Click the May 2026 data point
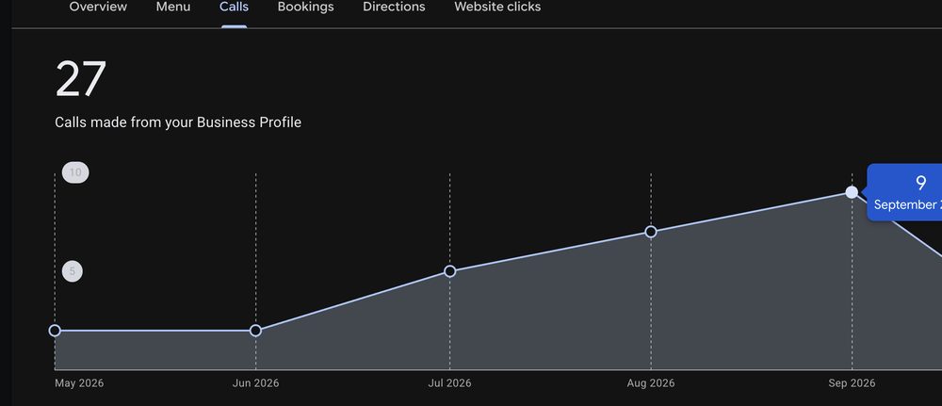The height and width of the screenshot is (406, 942). [55, 331]
